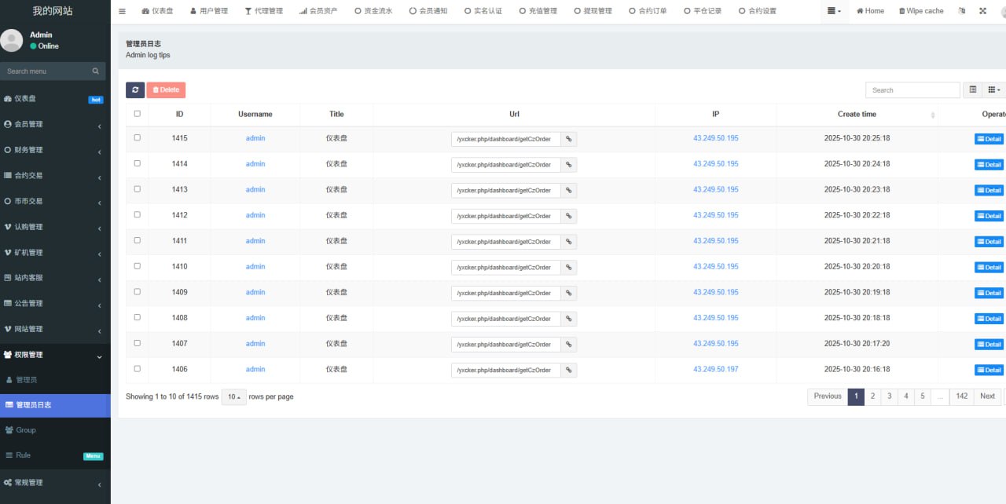
Task: Click the table toggle view icon
Action: pos(973,90)
